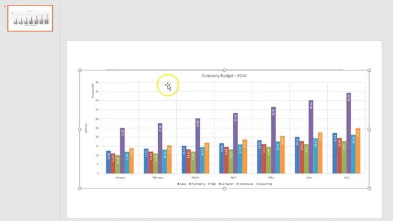Screen dimensions: 393x221
Task: Select the purple Computer bar for July
Action: [x=349, y=133]
